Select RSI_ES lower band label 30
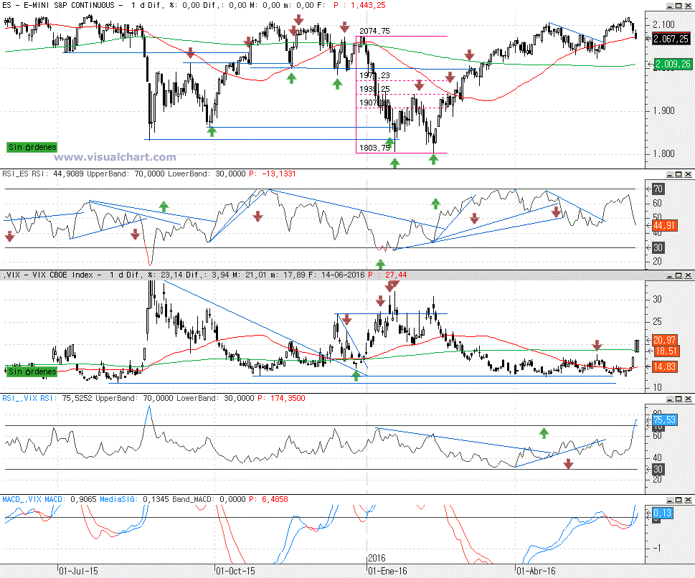This screenshot has height=578, width=695. (x=658, y=248)
